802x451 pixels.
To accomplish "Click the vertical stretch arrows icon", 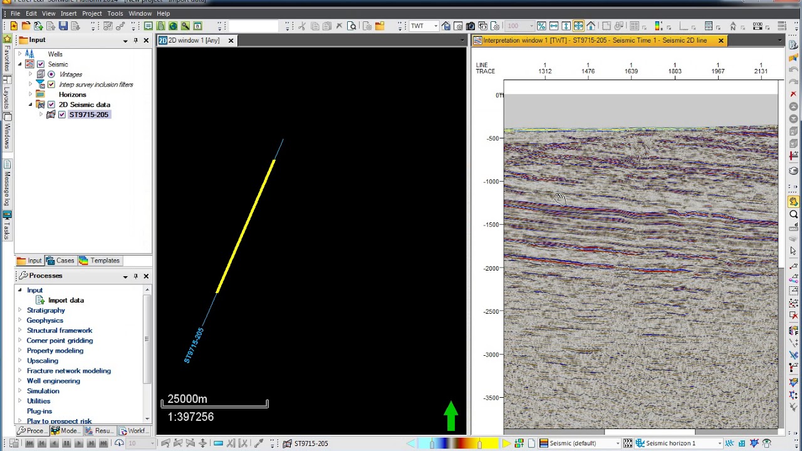I will click(566, 26).
